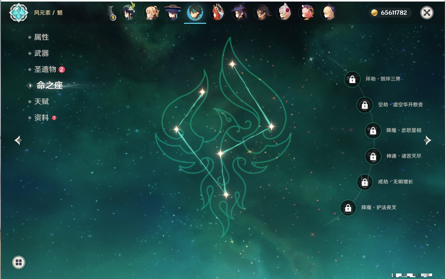Open the lock icon for 坏劫·毁坏三界
The image size is (445, 279).
click(x=352, y=79)
